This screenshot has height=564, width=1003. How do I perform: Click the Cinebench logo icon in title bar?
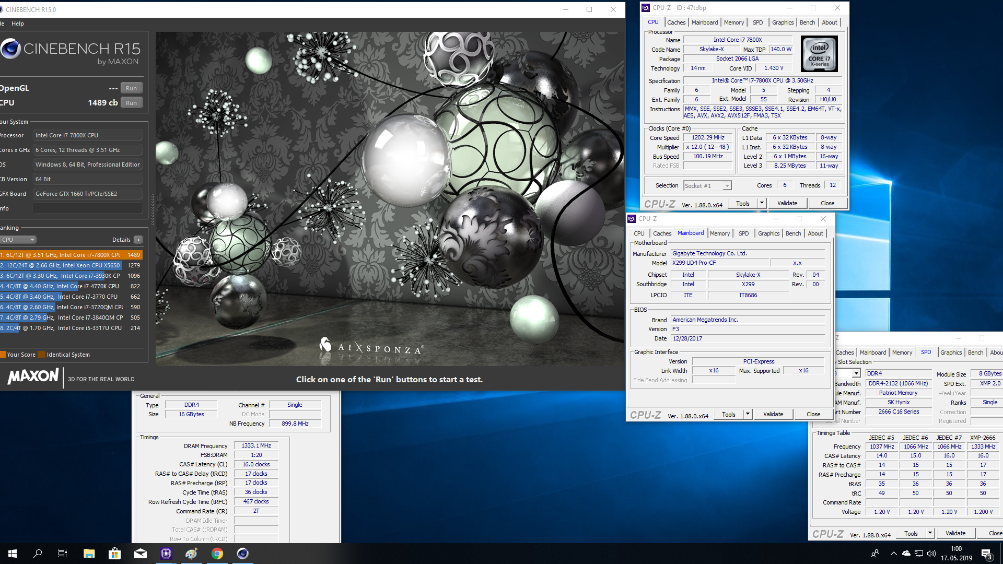[1, 9]
